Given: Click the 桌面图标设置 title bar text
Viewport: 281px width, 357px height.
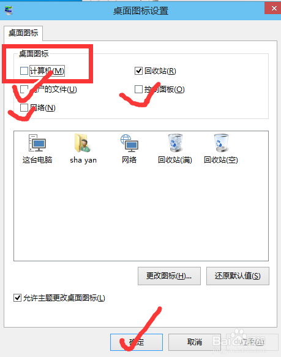Looking at the screenshot, I should [141, 10].
